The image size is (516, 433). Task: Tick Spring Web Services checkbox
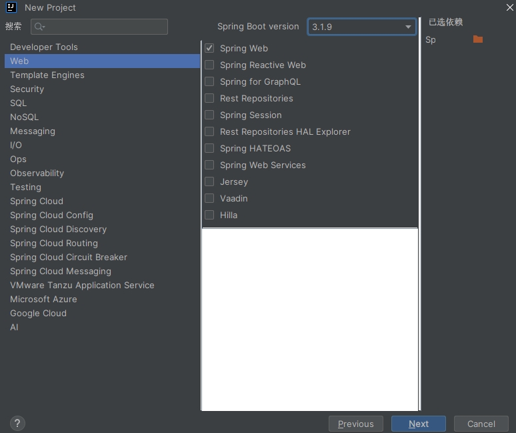pyautogui.click(x=209, y=165)
